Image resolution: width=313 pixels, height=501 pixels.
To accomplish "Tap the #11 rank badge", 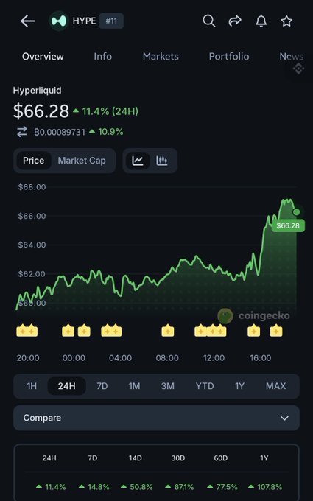I will [111, 21].
